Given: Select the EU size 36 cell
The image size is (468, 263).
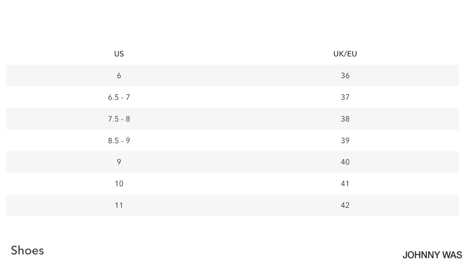Looking at the screenshot, I should click(x=345, y=76).
